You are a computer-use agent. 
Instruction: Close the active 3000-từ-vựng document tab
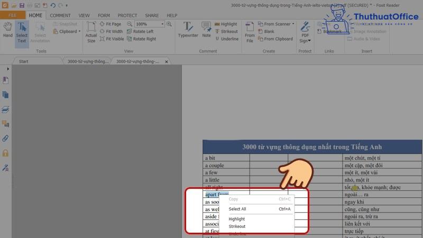coord(167,62)
